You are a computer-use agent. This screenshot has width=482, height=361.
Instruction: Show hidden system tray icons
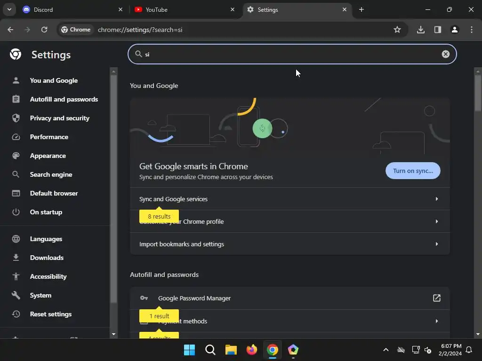386,350
